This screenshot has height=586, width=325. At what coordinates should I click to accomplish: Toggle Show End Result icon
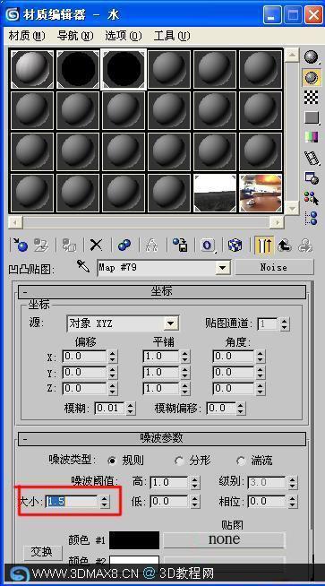(264, 246)
